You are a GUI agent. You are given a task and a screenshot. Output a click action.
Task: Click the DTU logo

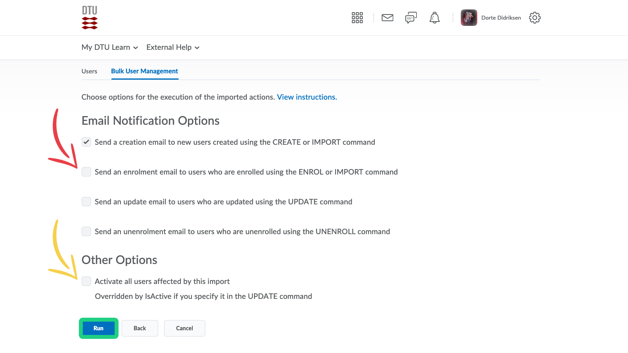[x=89, y=18]
